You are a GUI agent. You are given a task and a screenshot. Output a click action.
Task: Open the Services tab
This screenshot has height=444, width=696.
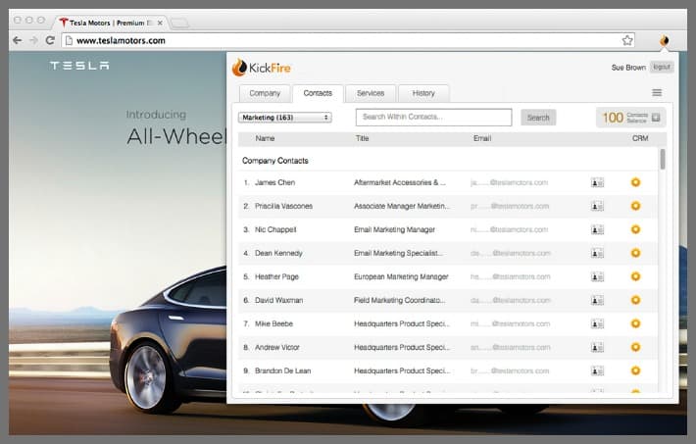coord(371,93)
